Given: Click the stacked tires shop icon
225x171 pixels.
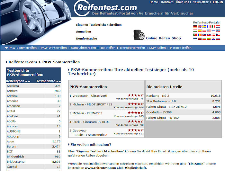Looking at the screenshot, I should (139, 35).
